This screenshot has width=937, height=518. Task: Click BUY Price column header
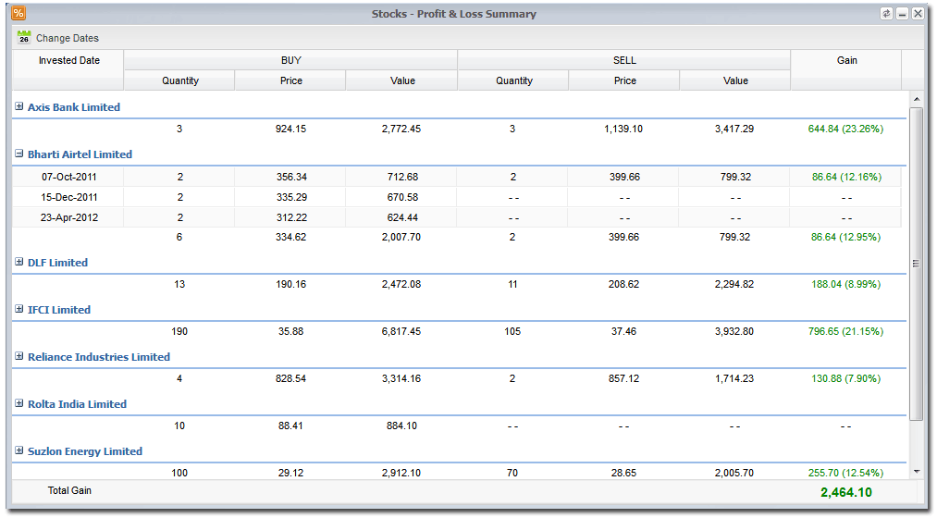click(x=291, y=80)
